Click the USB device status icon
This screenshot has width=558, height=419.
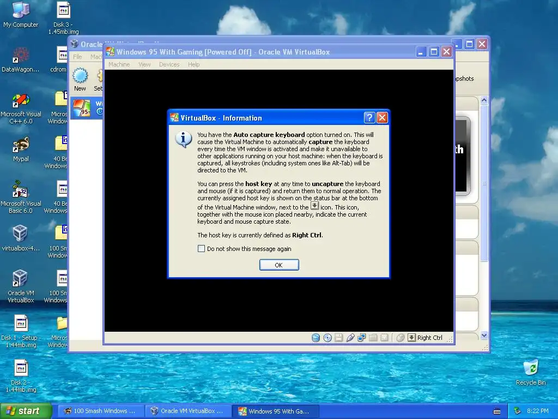350,338
